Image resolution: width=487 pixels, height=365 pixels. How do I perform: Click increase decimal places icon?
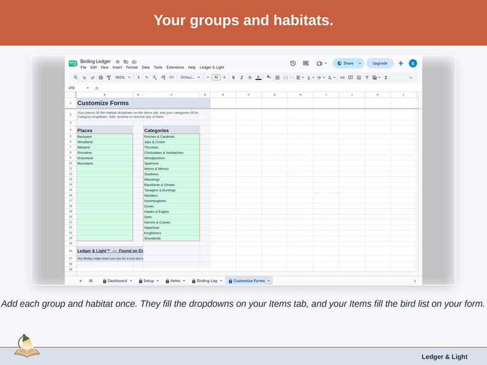click(x=163, y=78)
